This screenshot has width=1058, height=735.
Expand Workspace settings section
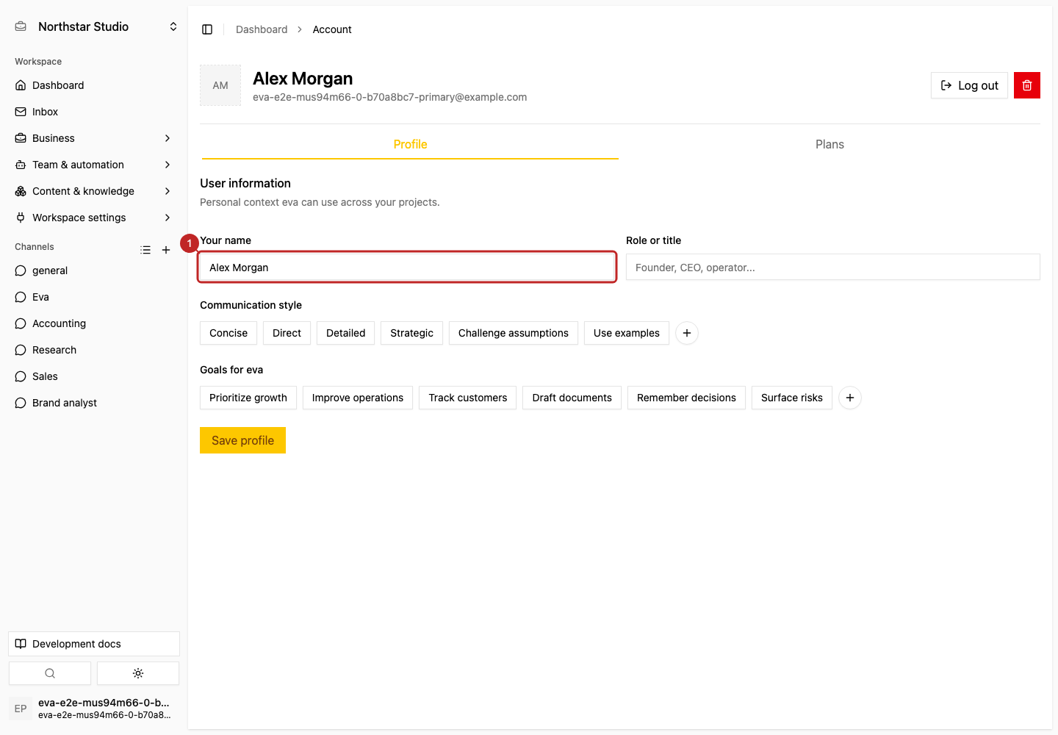coord(94,218)
